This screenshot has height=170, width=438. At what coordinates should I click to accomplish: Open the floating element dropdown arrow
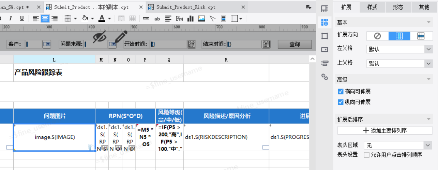[x=241, y=19]
